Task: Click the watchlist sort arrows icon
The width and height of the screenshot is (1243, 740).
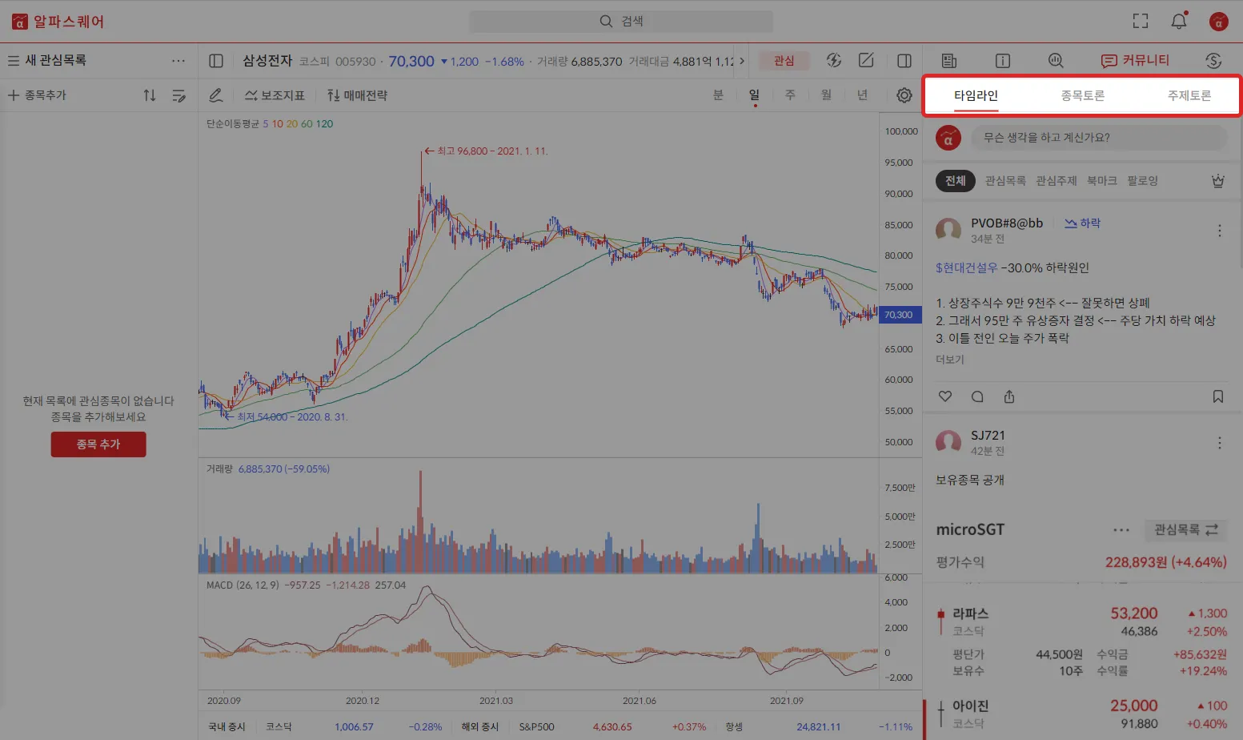Action: [x=150, y=95]
